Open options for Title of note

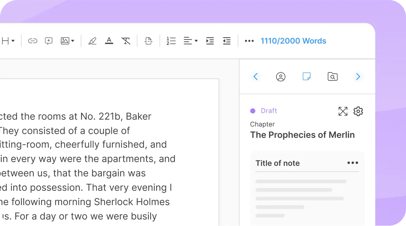click(x=352, y=163)
